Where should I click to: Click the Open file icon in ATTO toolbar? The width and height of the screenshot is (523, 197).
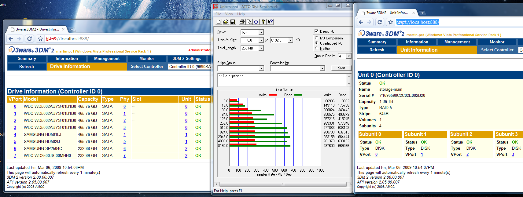(226, 22)
